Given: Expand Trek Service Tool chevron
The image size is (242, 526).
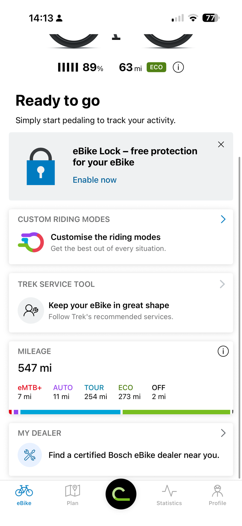Looking at the screenshot, I should coord(222,284).
